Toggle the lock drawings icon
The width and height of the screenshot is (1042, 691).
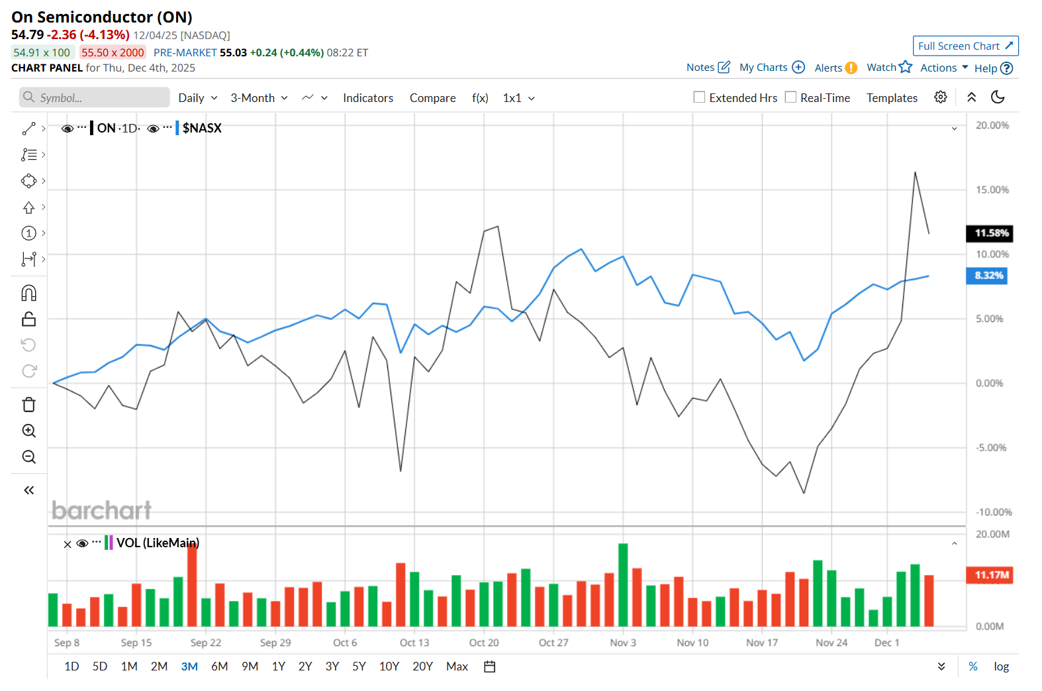click(x=28, y=319)
